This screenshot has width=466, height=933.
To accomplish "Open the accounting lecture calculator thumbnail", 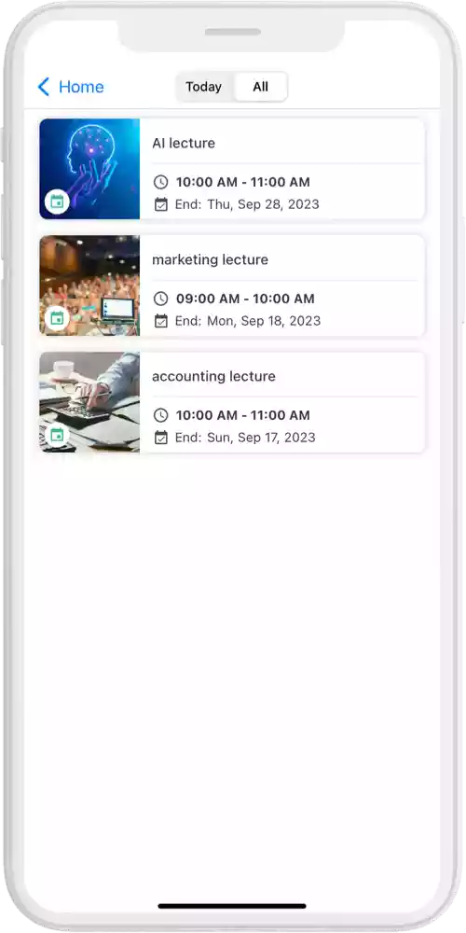I will point(89,402).
